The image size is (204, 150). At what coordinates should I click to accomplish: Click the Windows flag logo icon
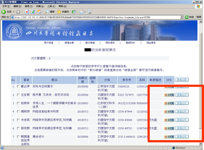click(198, 6)
